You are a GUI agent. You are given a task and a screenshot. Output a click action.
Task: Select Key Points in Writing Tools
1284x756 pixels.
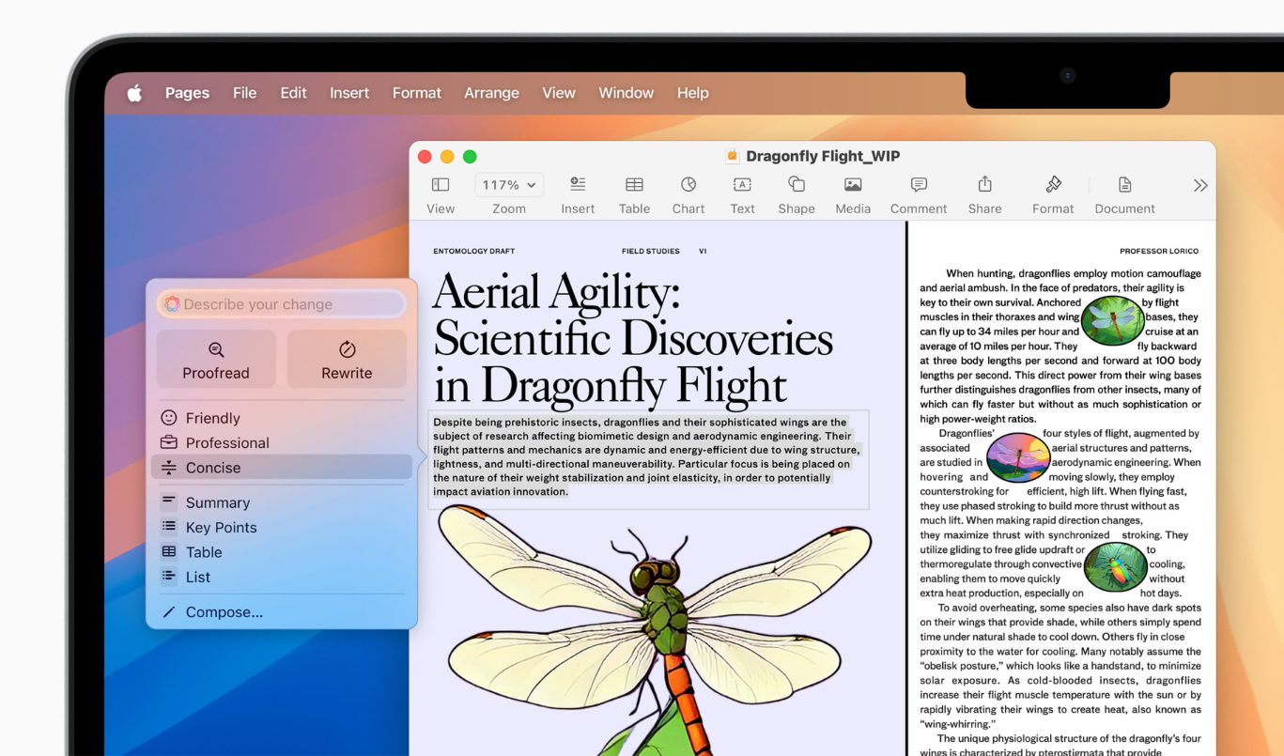pyautogui.click(x=282, y=527)
